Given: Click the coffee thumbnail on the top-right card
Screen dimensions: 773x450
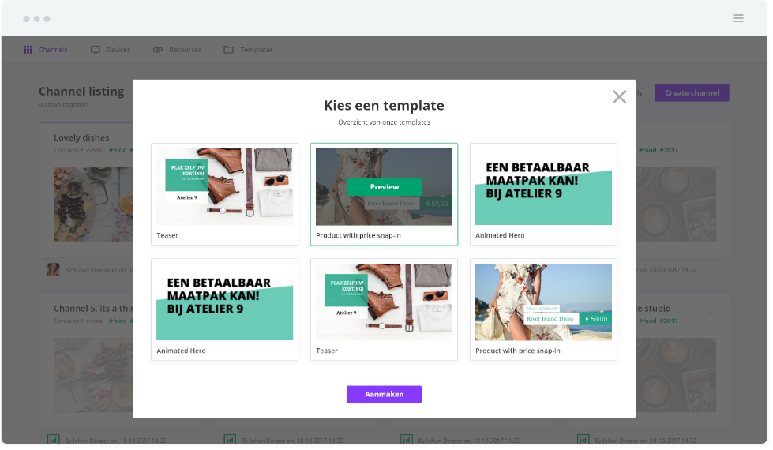Looking at the screenshot, I should coord(676,204).
